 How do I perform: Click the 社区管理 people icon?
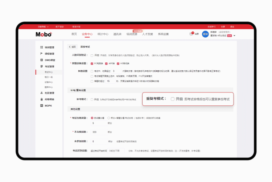(x=42, y=93)
